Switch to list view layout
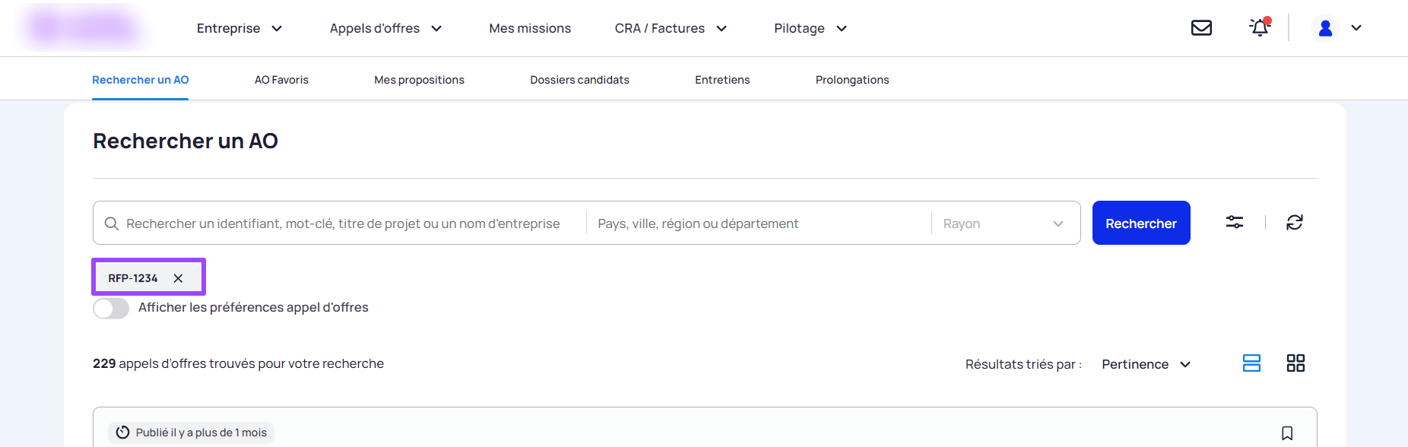Image resolution: width=1408 pixels, height=447 pixels. point(1251,363)
